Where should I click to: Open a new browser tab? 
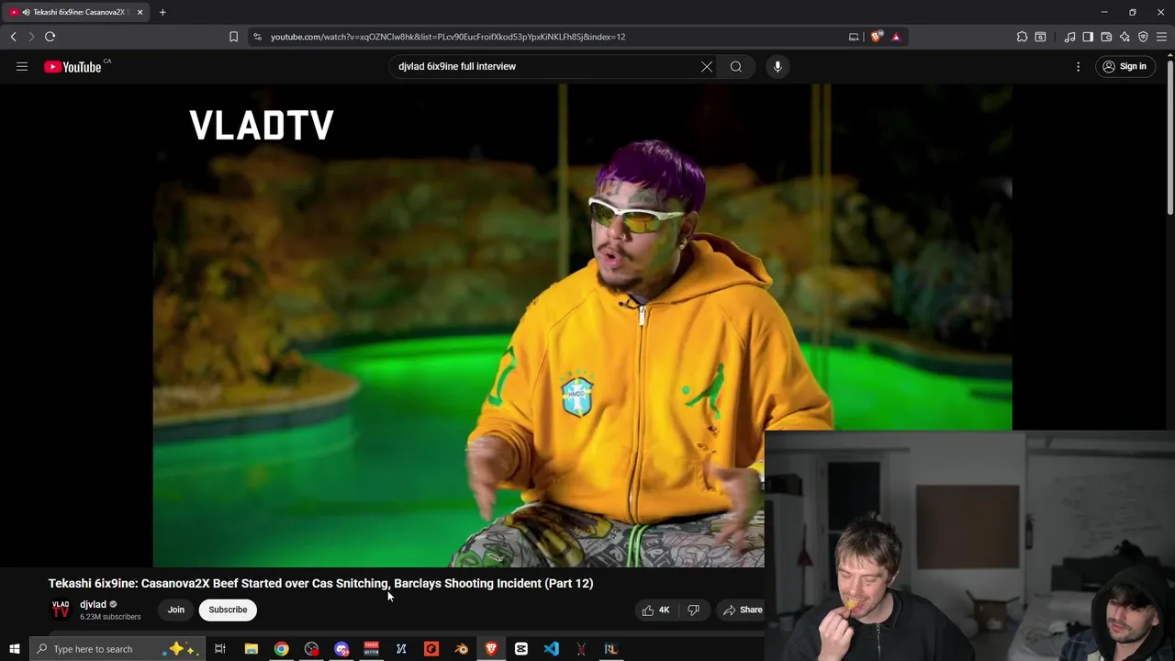(162, 12)
